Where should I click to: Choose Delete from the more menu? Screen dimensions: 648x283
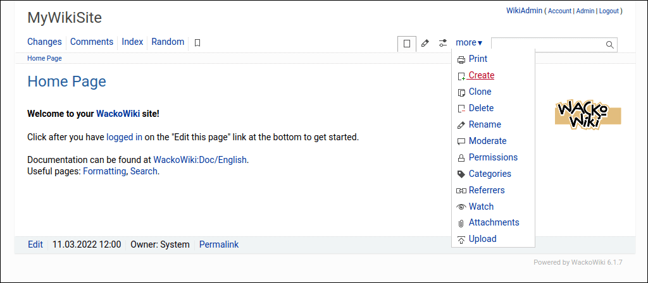point(481,108)
